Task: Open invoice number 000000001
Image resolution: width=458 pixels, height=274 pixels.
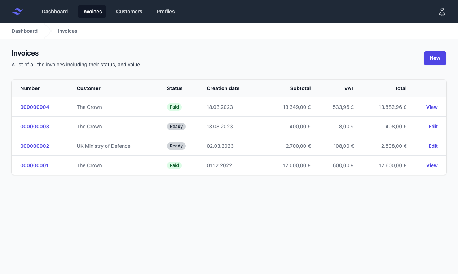Action: point(34,165)
